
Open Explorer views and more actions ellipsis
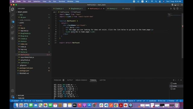click(x=49, y=8)
